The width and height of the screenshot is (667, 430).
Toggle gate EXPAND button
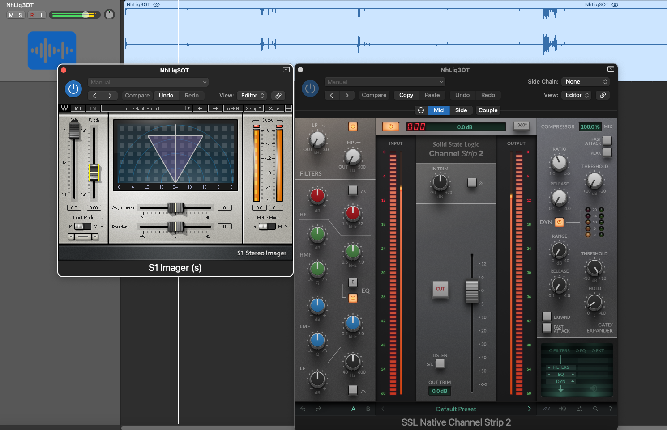(547, 316)
